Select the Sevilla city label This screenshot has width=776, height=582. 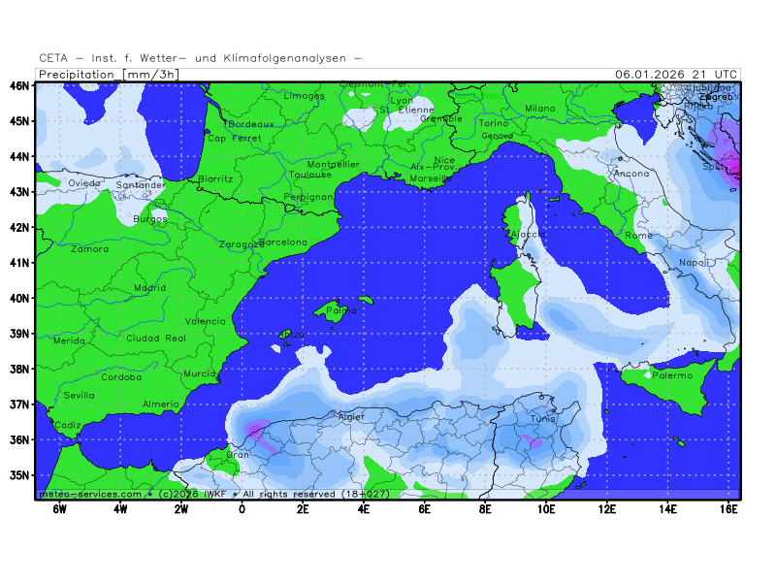tap(80, 396)
